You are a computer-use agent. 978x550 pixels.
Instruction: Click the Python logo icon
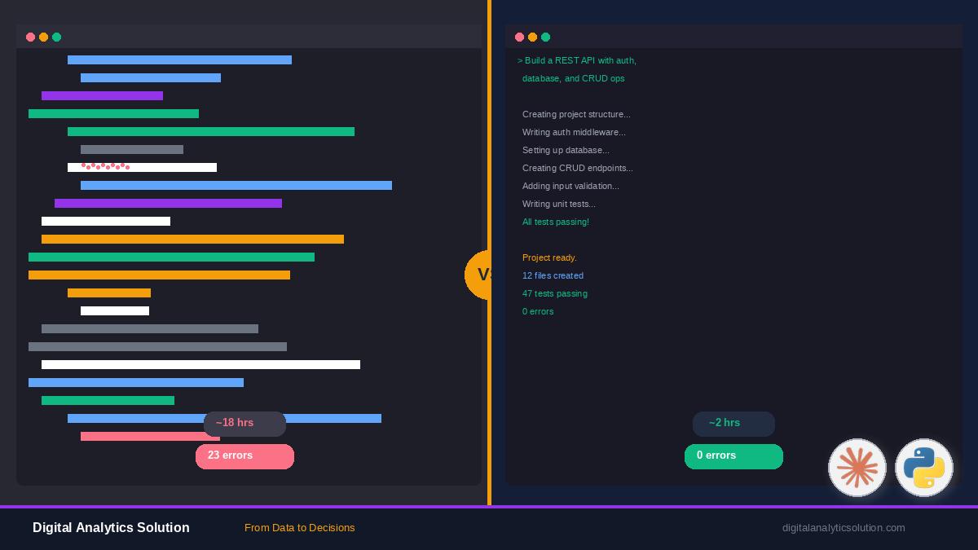click(924, 468)
